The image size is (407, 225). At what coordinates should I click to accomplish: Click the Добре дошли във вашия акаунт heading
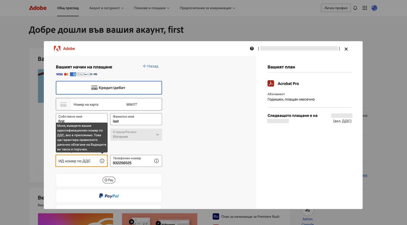coord(106,30)
